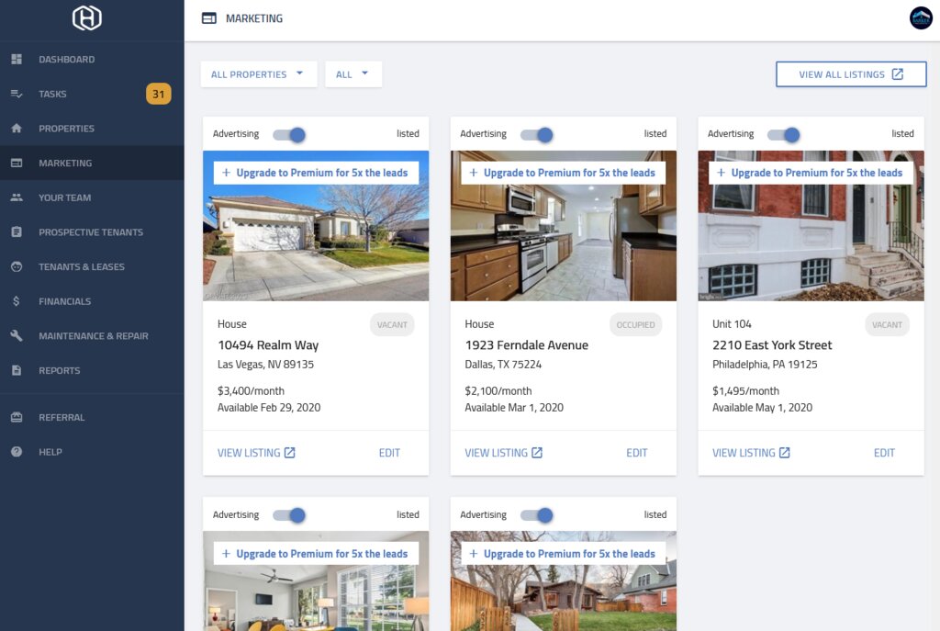Click external link icon for Ferndale Avenue listing
940x631 pixels.
537,453
